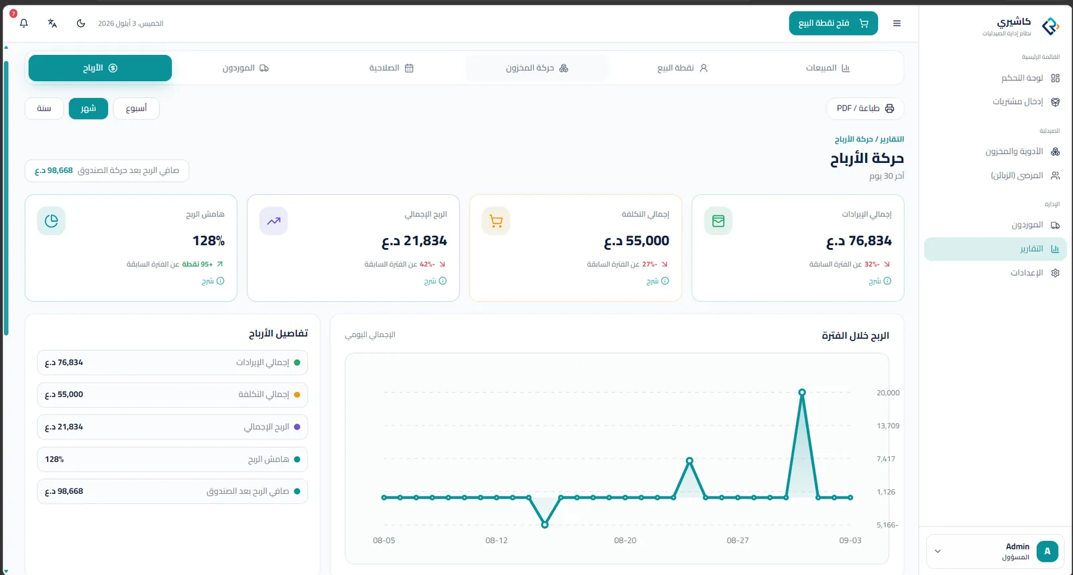Screen dimensions: 1073x575
Task: Click the date text in header
Action: pyautogui.click(x=131, y=23)
